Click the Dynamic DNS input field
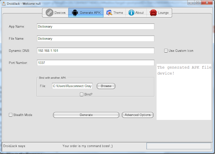The image size is (215, 154). 95,51
